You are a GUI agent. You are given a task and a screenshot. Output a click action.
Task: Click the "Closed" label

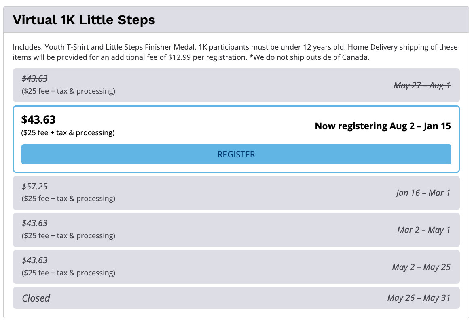pos(36,298)
